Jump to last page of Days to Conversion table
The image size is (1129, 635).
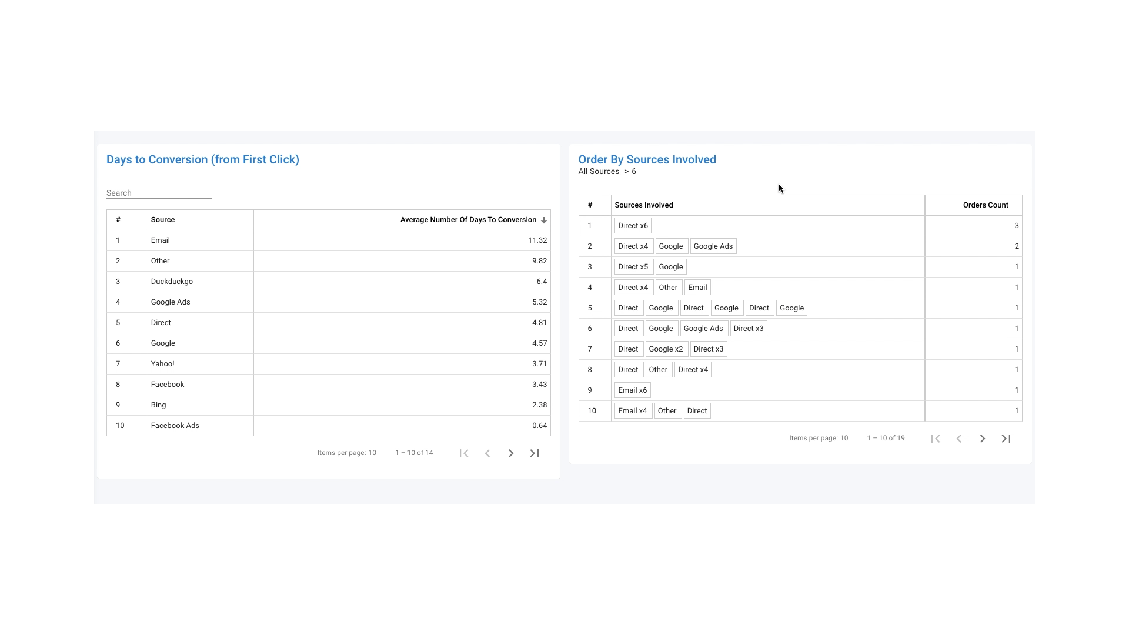534,453
